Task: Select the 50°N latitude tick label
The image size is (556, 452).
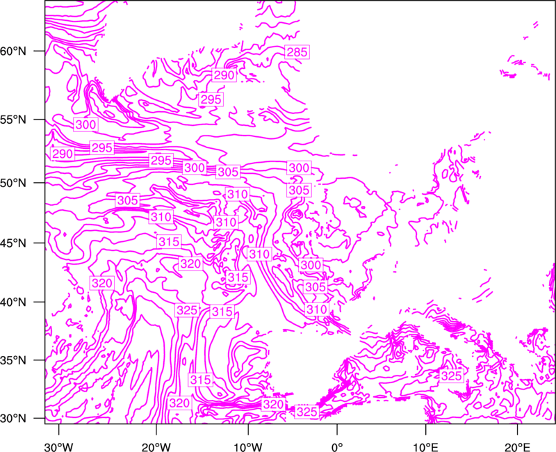Action: [13, 183]
